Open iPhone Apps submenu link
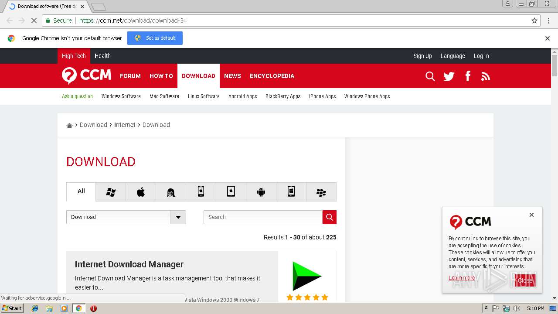 click(322, 96)
